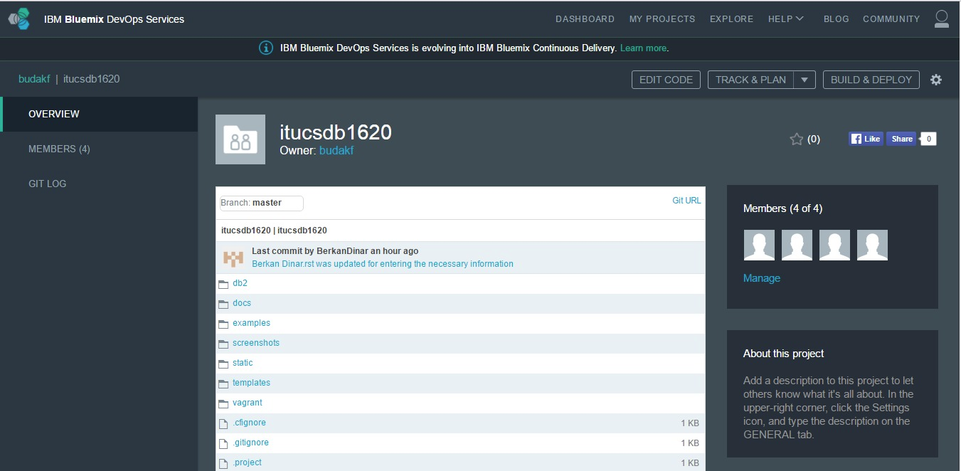
Task: Click the project avatar image for itucsdb1620
Action: pyautogui.click(x=240, y=139)
